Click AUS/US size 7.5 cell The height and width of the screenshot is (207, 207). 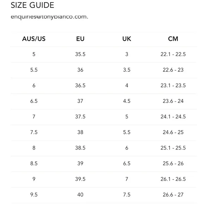click(34, 132)
